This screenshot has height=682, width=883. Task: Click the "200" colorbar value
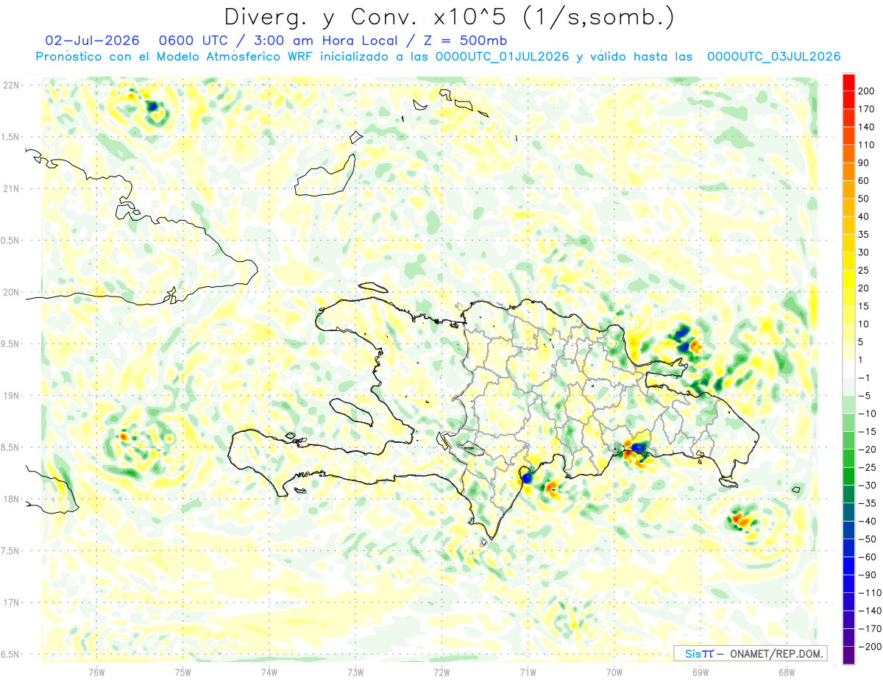click(x=868, y=91)
